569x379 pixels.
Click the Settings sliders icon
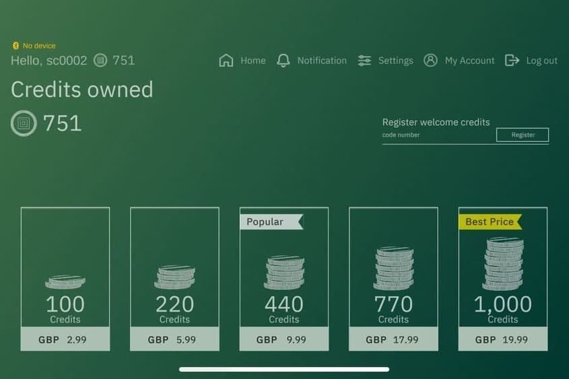(364, 61)
